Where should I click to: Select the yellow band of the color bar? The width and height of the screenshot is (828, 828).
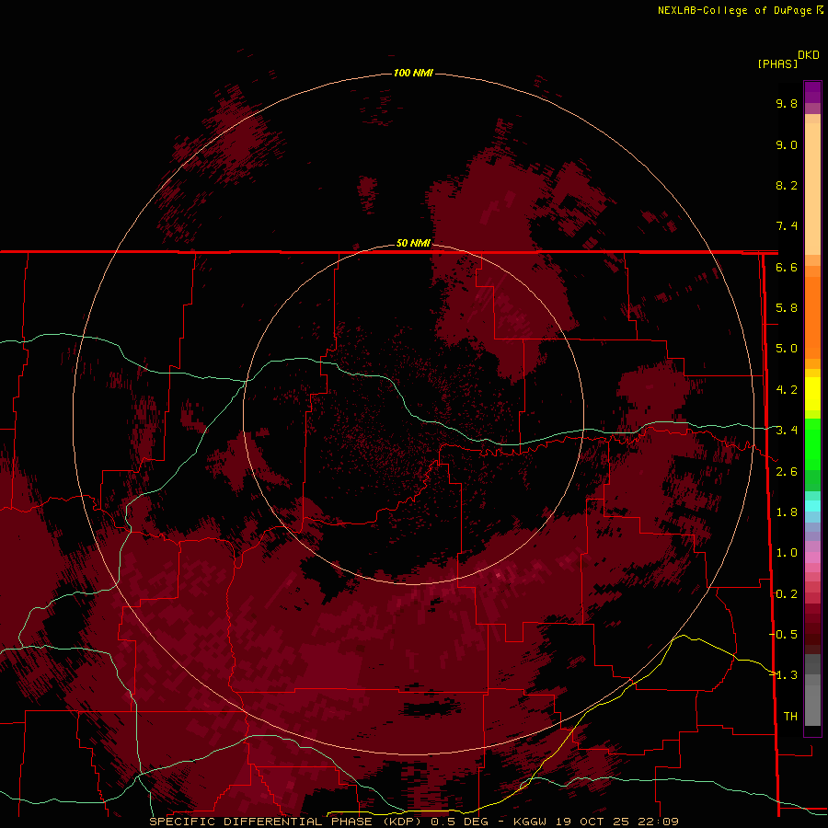point(812,394)
